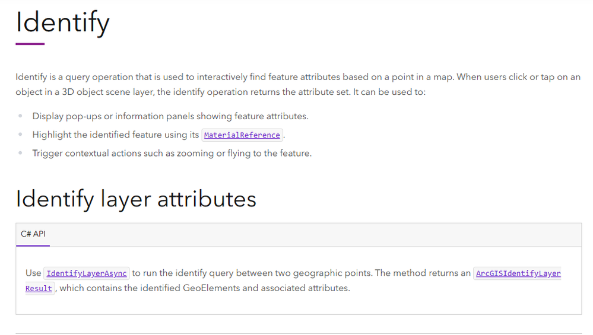
Task: Follow the ArcGISIdentifyLayer link at line end
Action: tap(518, 273)
